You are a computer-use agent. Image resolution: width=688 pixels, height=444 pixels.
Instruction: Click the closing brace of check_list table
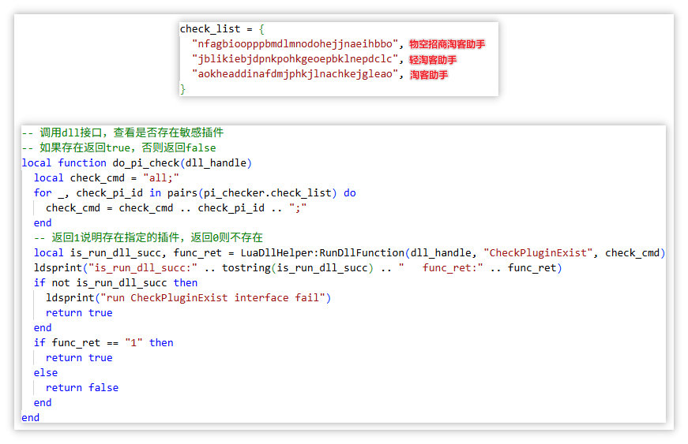pos(183,89)
